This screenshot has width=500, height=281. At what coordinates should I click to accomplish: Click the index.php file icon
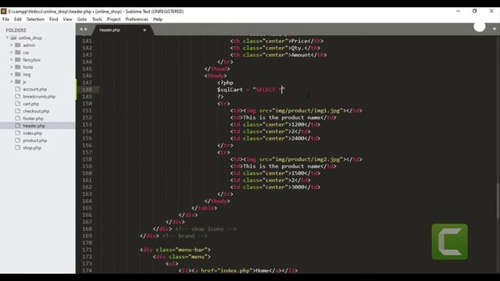coord(18,133)
